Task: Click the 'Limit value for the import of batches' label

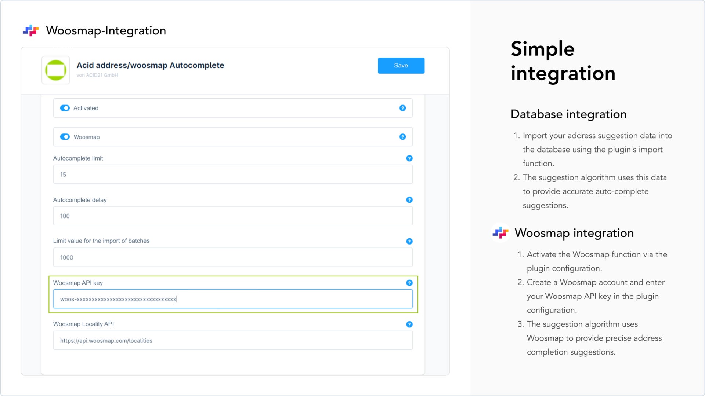Action: [x=101, y=241]
